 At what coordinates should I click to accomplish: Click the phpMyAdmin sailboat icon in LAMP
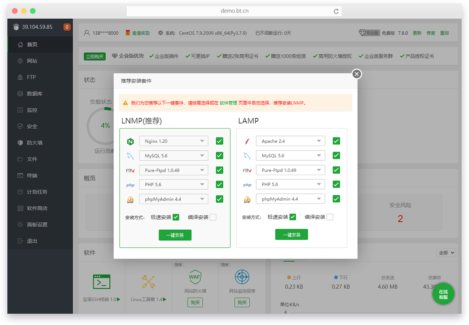coord(247,200)
